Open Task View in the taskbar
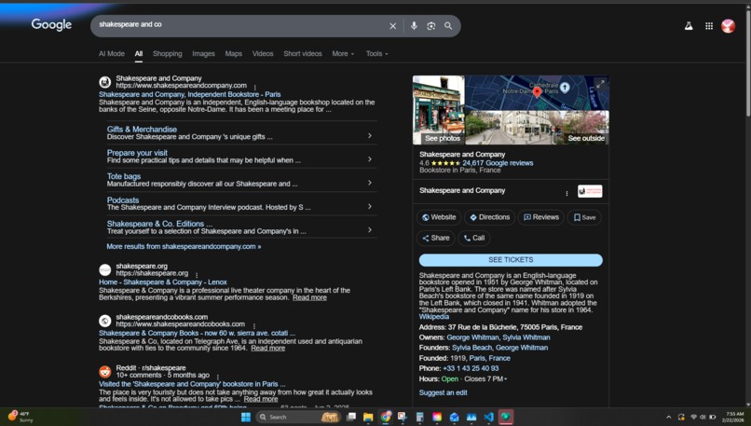This screenshot has width=751, height=426. tap(351, 417)
